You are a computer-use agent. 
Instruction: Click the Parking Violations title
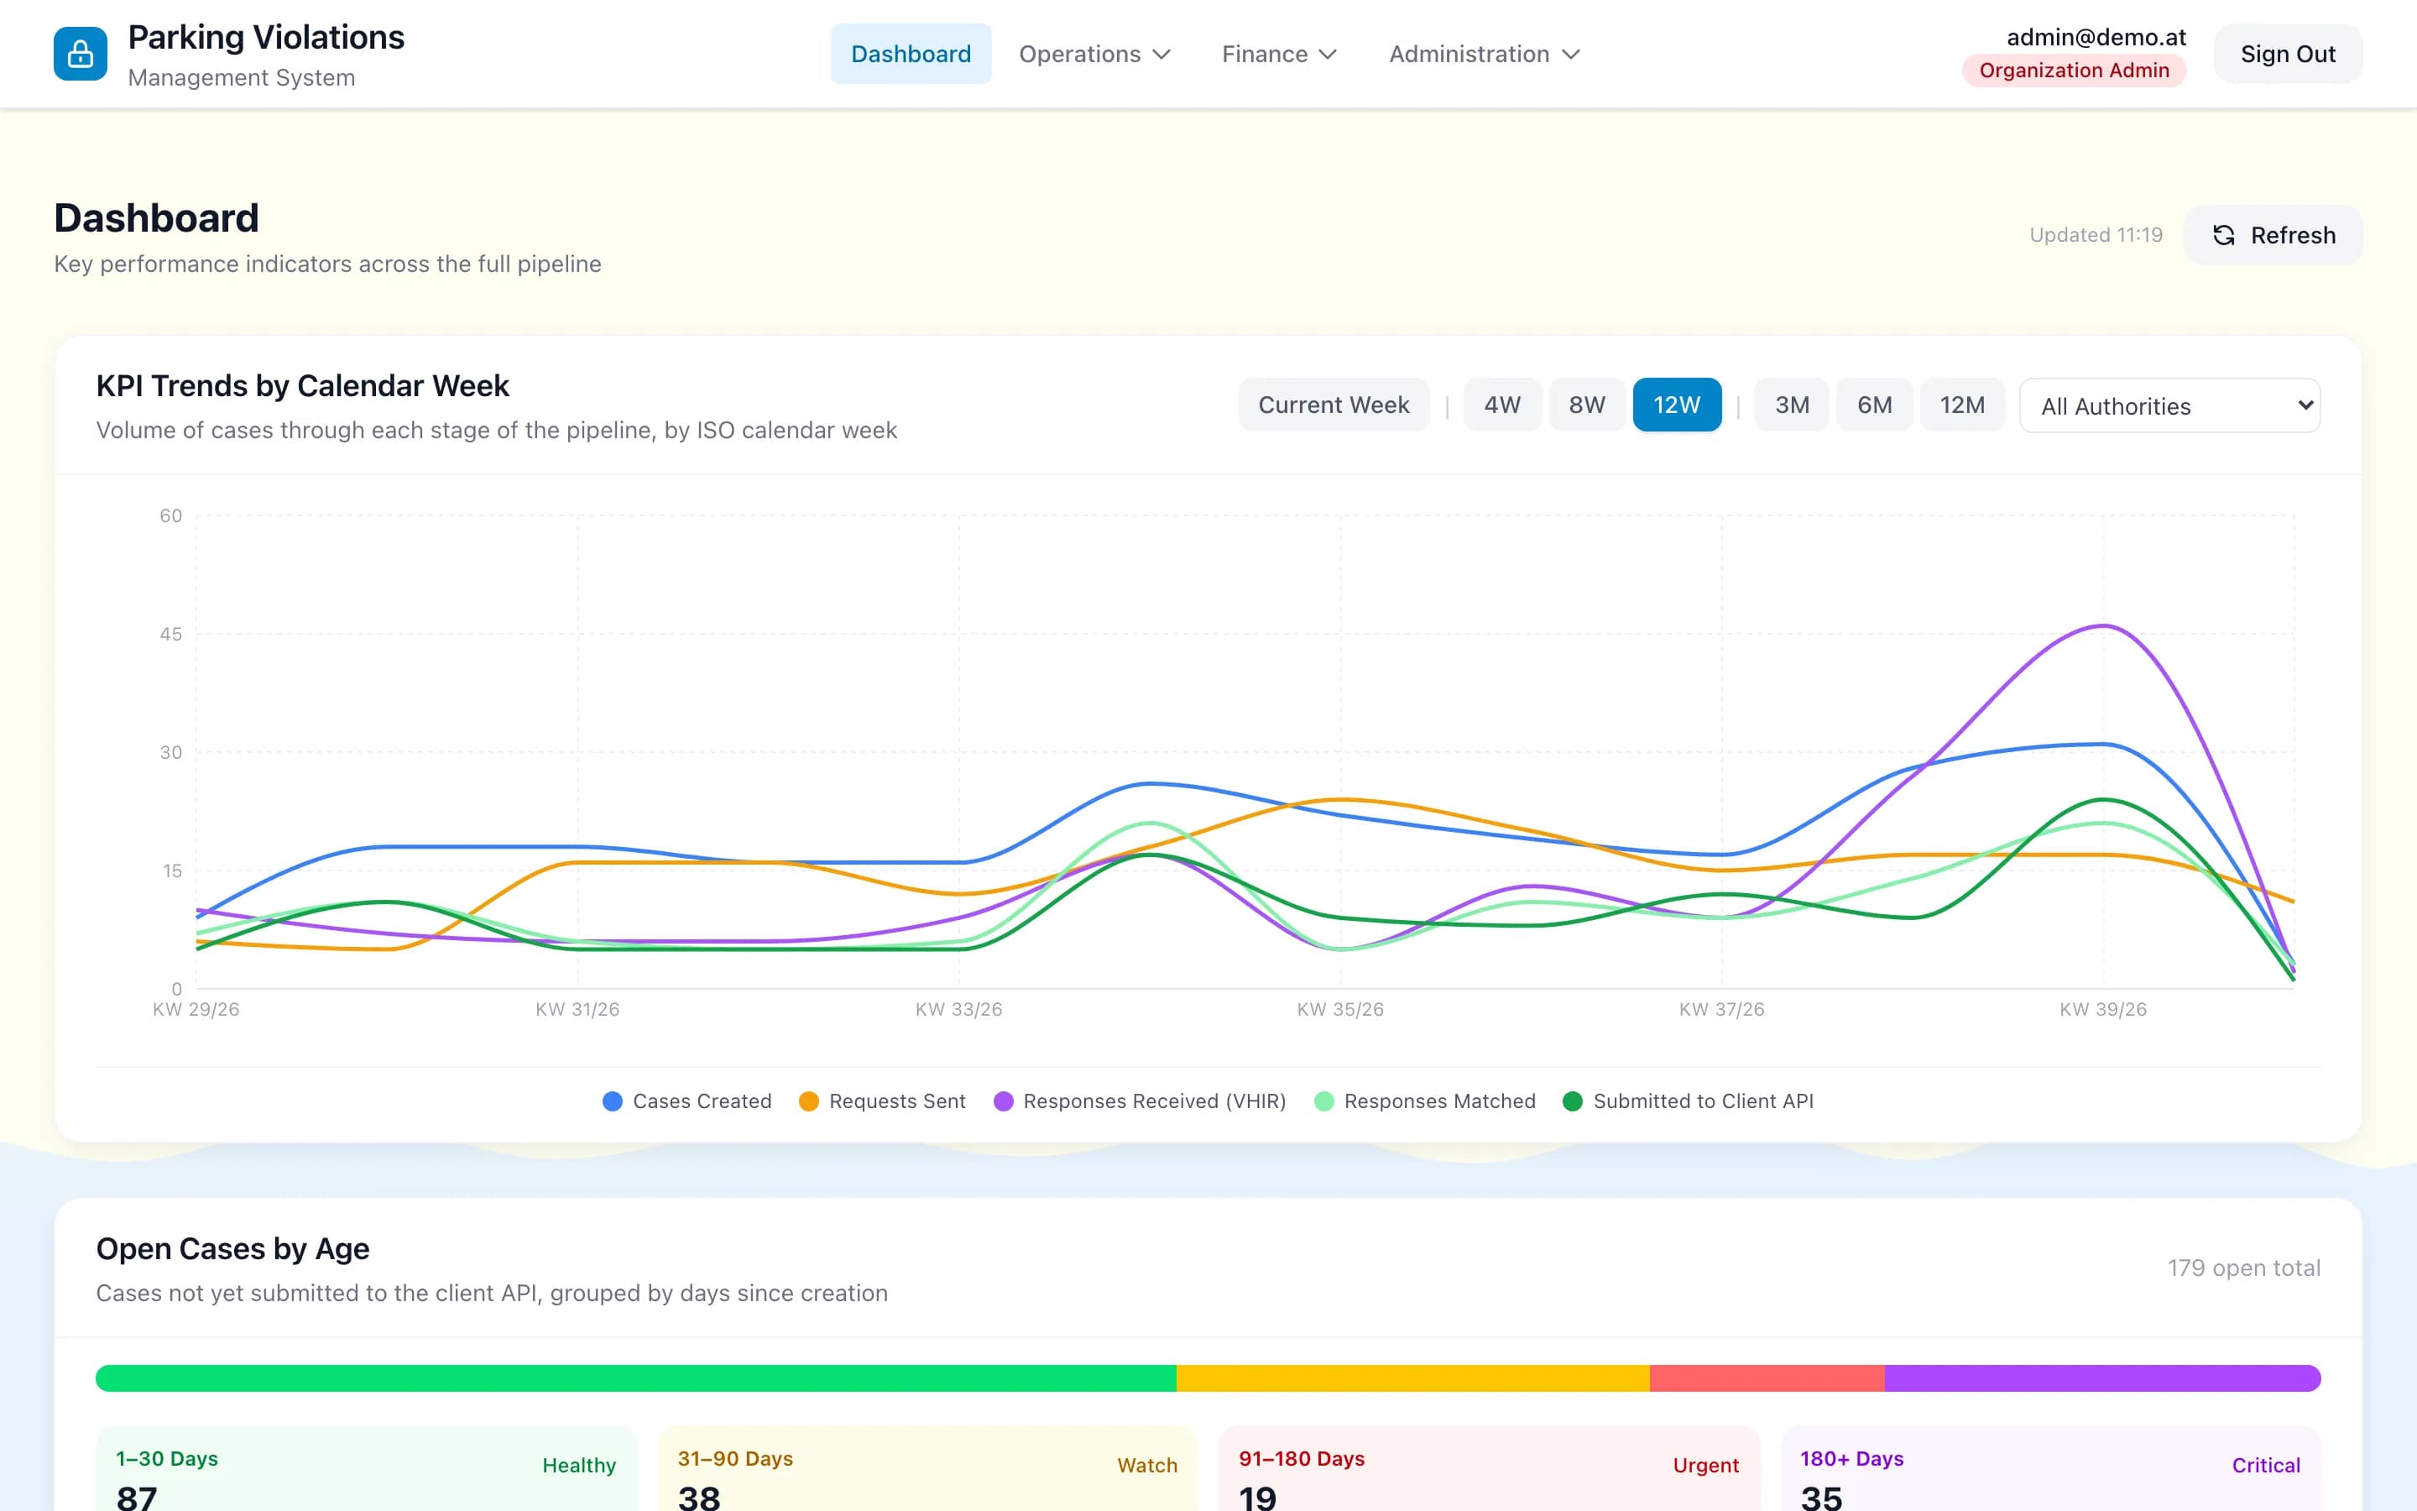(267, 37)
